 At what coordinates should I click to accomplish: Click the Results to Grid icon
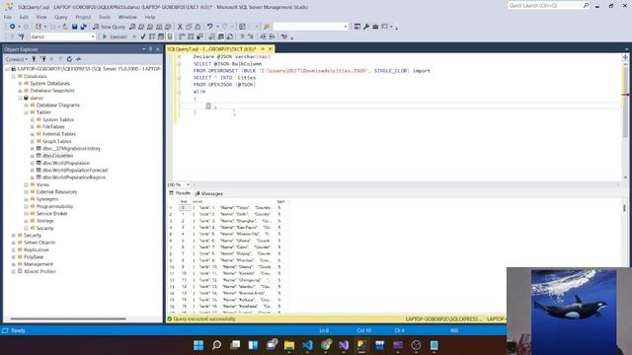pos(221,36)
